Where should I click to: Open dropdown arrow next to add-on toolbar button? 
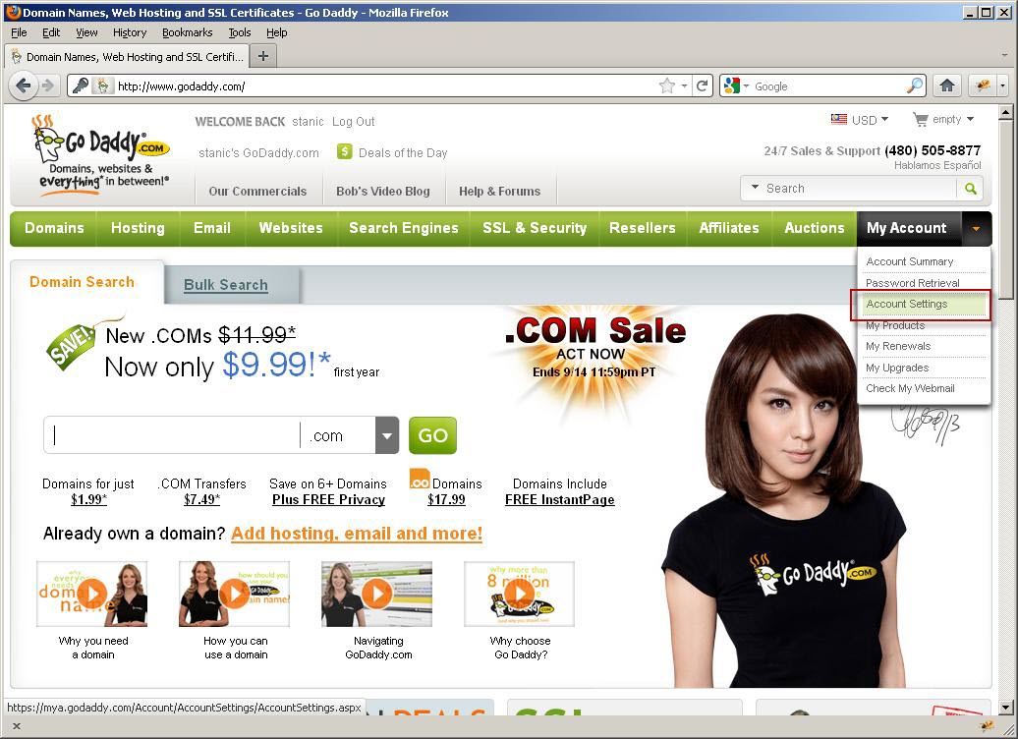[1002, 85]
